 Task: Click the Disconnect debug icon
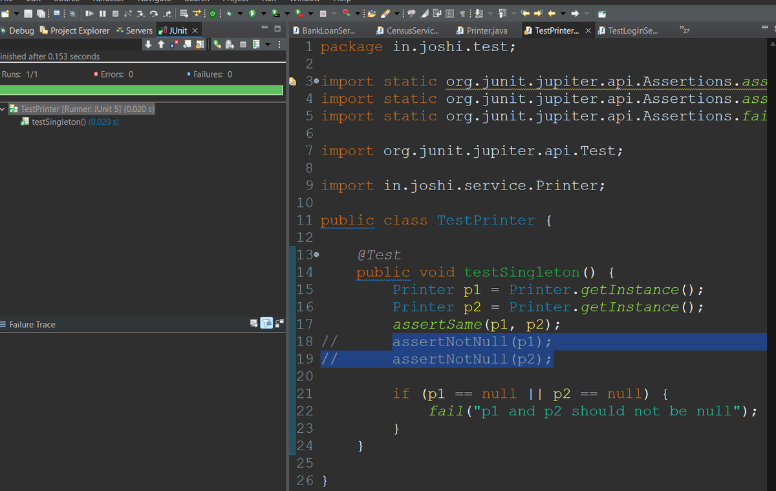(x=127, y=13)
